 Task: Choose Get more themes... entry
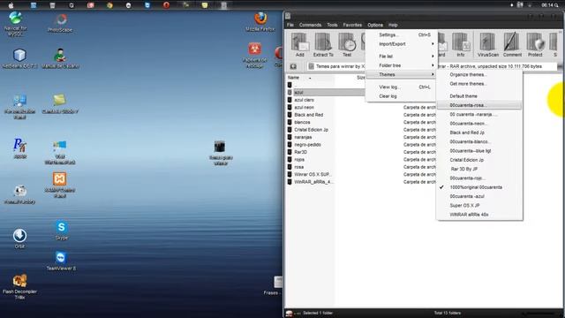pyautogui.click(x=478, y=84)
